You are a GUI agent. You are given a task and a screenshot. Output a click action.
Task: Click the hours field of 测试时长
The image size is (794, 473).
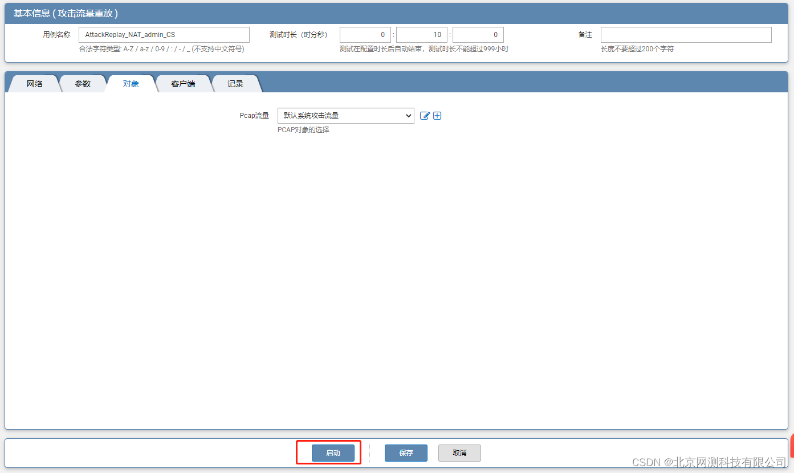pyautogui.click(x=365, y=35)
